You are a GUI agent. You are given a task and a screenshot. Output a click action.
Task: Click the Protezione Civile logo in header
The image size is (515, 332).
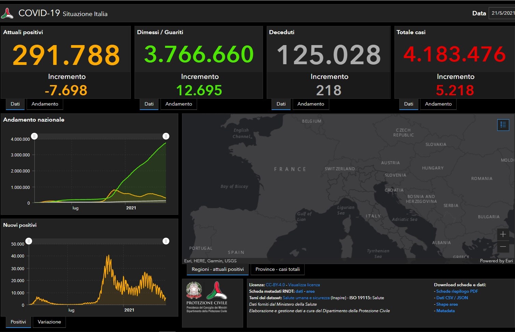pos(8,14)
